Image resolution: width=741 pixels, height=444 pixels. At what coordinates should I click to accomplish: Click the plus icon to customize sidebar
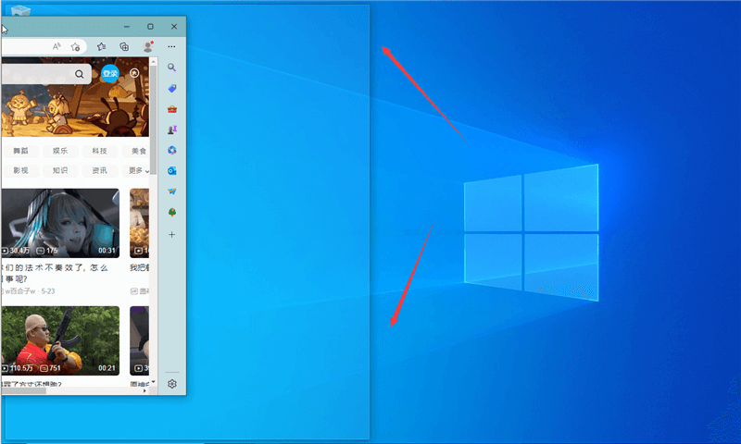pyautogui.click(x=171, y=235)
